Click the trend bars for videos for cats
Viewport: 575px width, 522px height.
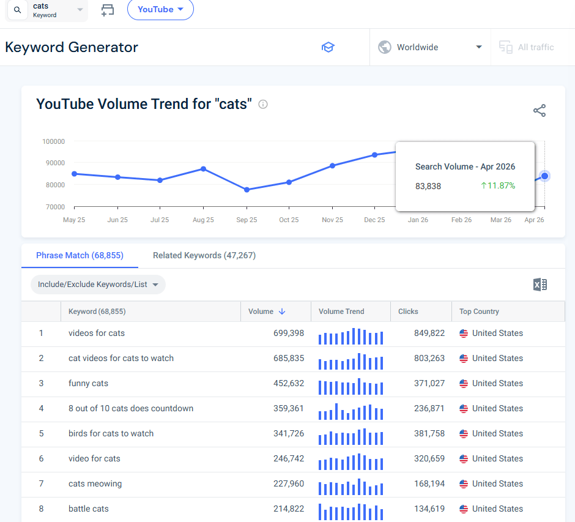pos(351,336)
